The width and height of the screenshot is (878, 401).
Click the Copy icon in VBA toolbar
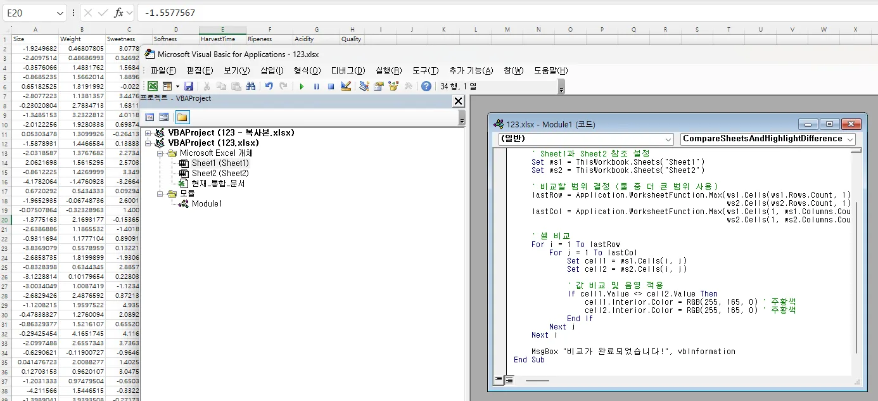coord(221,86)
